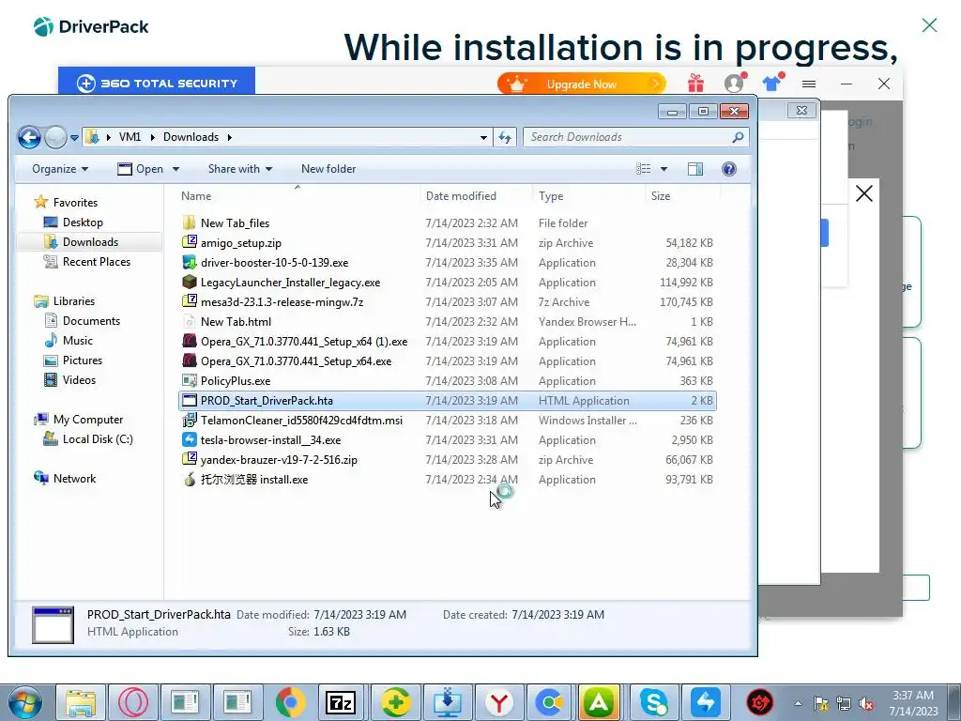Image resolution: width=961 pixels, height=721 pixels.
Task: Sort files by Type column
Action: pos(551,196)
